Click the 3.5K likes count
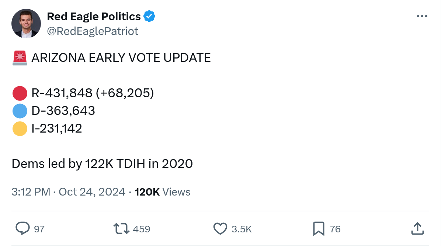441x246 pixels. coord(242,229)
